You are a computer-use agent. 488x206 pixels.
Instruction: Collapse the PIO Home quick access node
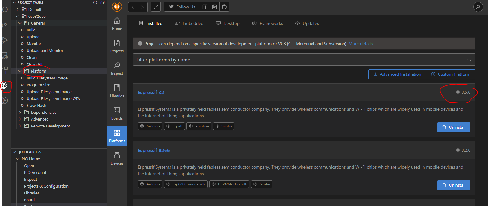pyautogui.click(x=17, y=159)
